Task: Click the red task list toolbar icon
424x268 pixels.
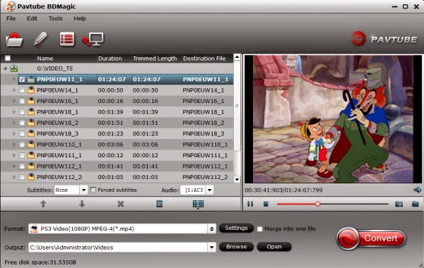Action: tap(67, 39)
